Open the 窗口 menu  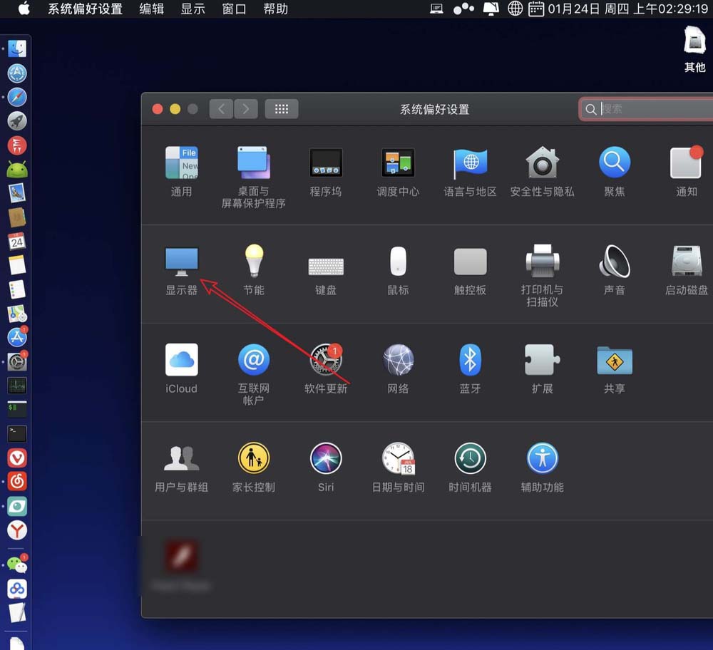(x=234, y=9)
